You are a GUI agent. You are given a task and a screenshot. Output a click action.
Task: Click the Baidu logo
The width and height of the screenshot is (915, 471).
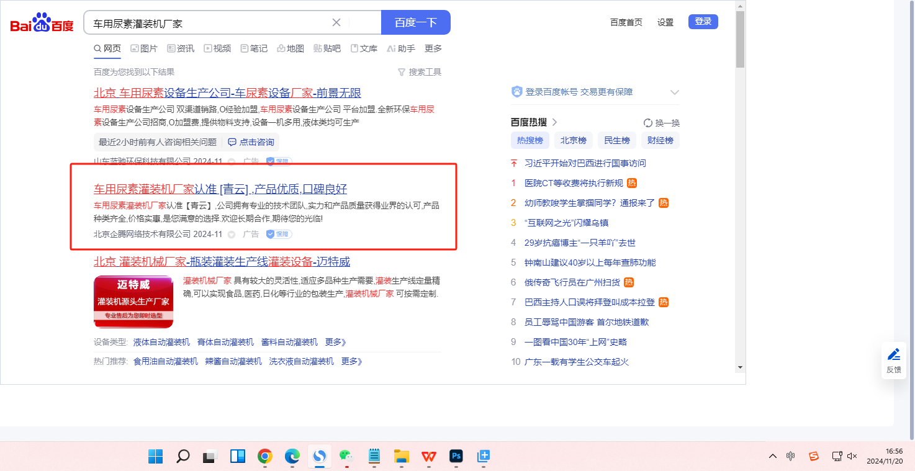(x=42, y=22)
